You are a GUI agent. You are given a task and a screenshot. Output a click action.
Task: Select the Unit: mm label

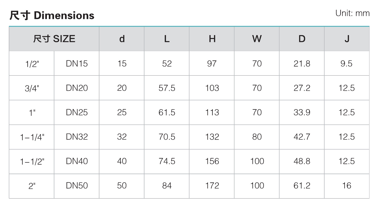click(x=353, y=13)
